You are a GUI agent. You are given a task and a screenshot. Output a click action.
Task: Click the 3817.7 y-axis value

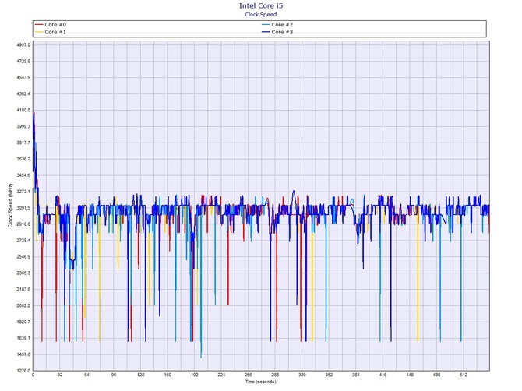coord(23,143)
